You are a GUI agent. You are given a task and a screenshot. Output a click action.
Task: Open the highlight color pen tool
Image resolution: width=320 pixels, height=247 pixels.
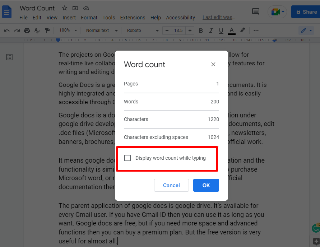click(242, 31)
